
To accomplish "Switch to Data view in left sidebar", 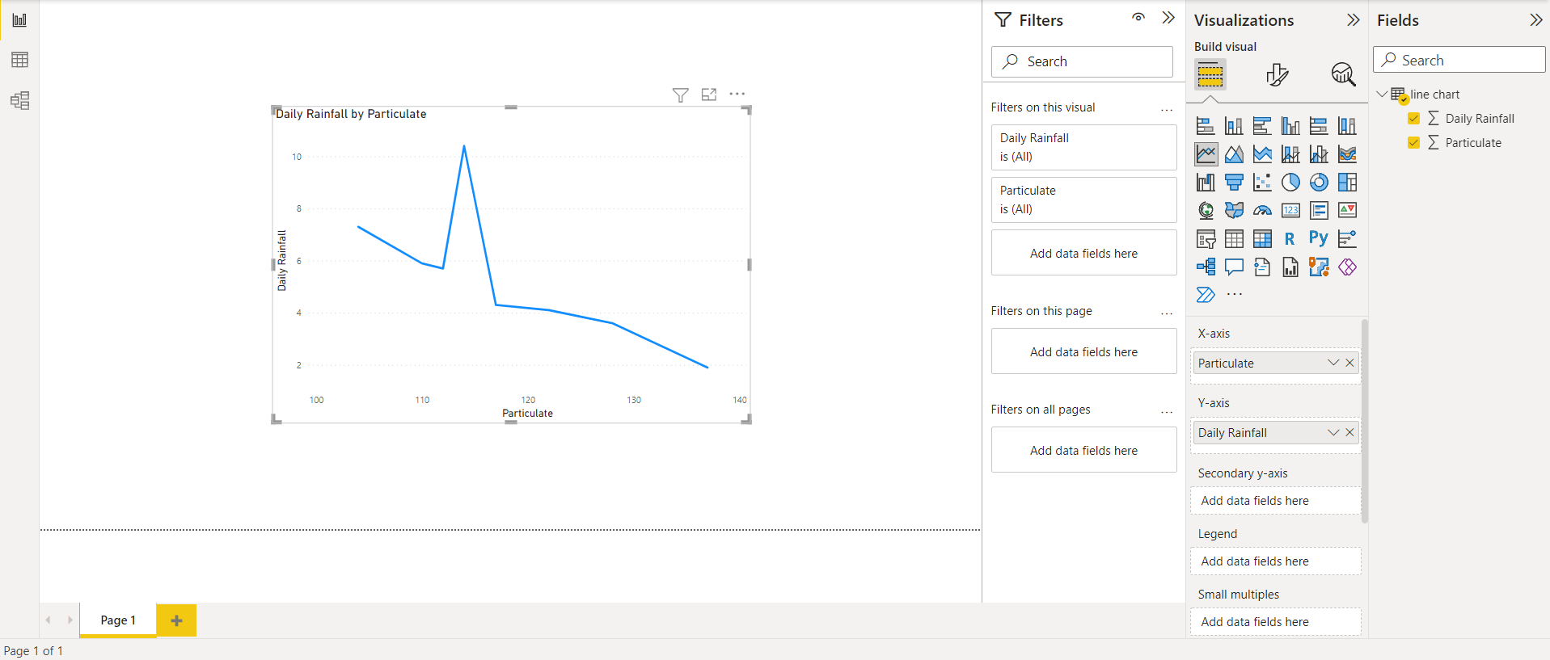I will (19, 60).
